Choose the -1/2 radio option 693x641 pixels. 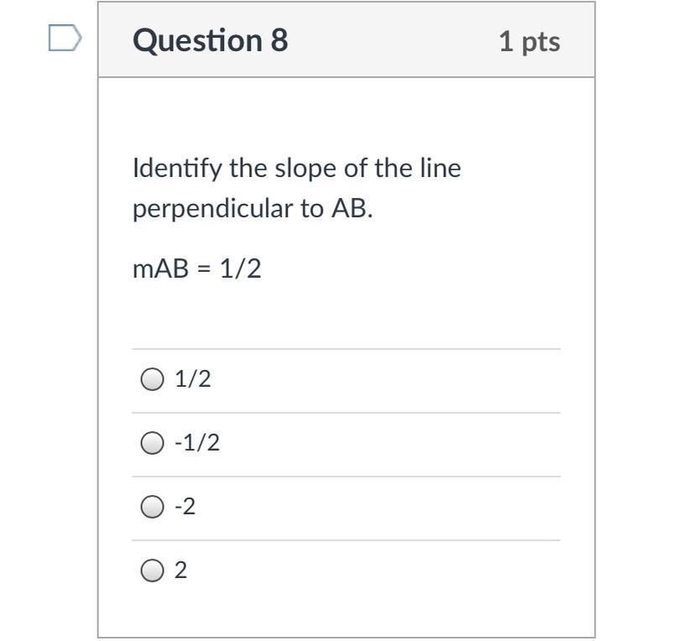[x=151, y=443]
